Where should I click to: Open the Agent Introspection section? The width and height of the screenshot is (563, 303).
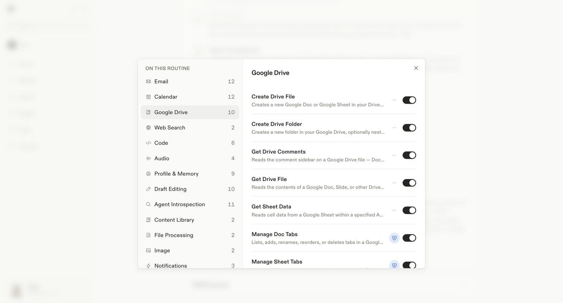190,204
